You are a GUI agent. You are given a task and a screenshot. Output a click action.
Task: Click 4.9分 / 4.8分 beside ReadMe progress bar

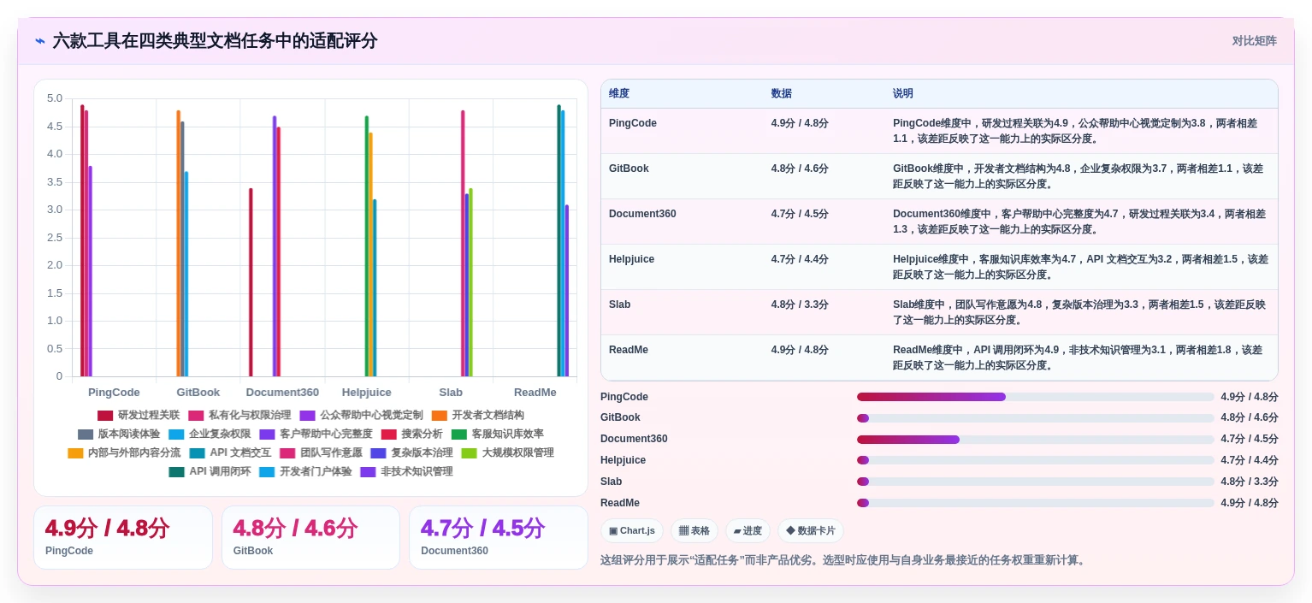pyautogui.click(x=1250, y=503)
